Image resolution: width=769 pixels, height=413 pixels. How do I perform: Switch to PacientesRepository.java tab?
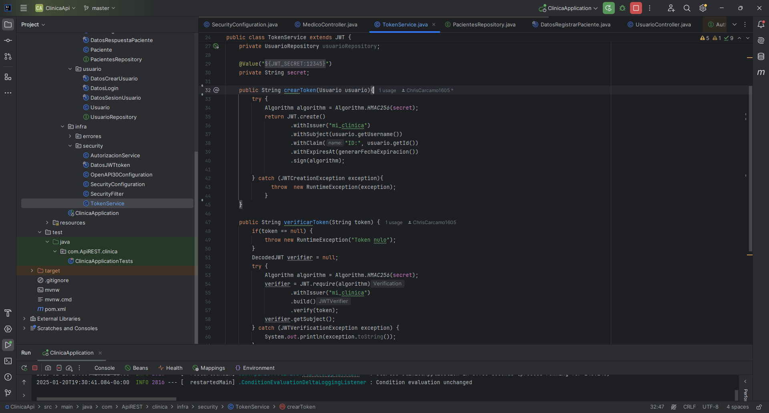[480, 24]
